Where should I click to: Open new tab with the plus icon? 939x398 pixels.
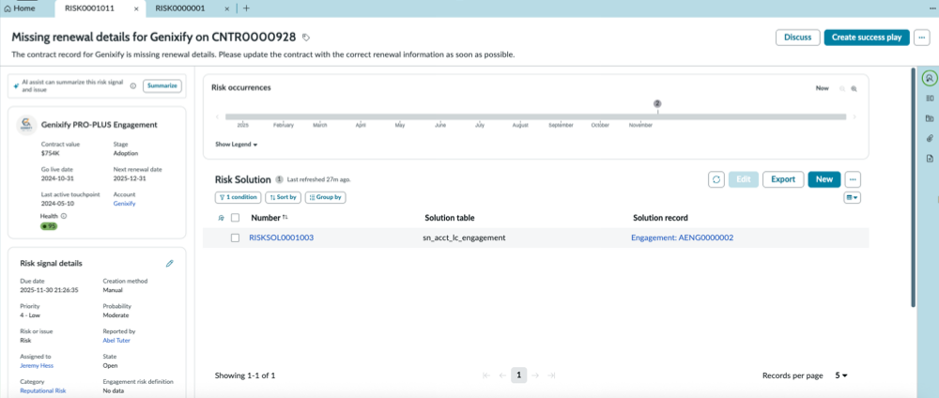coord(246,8)
